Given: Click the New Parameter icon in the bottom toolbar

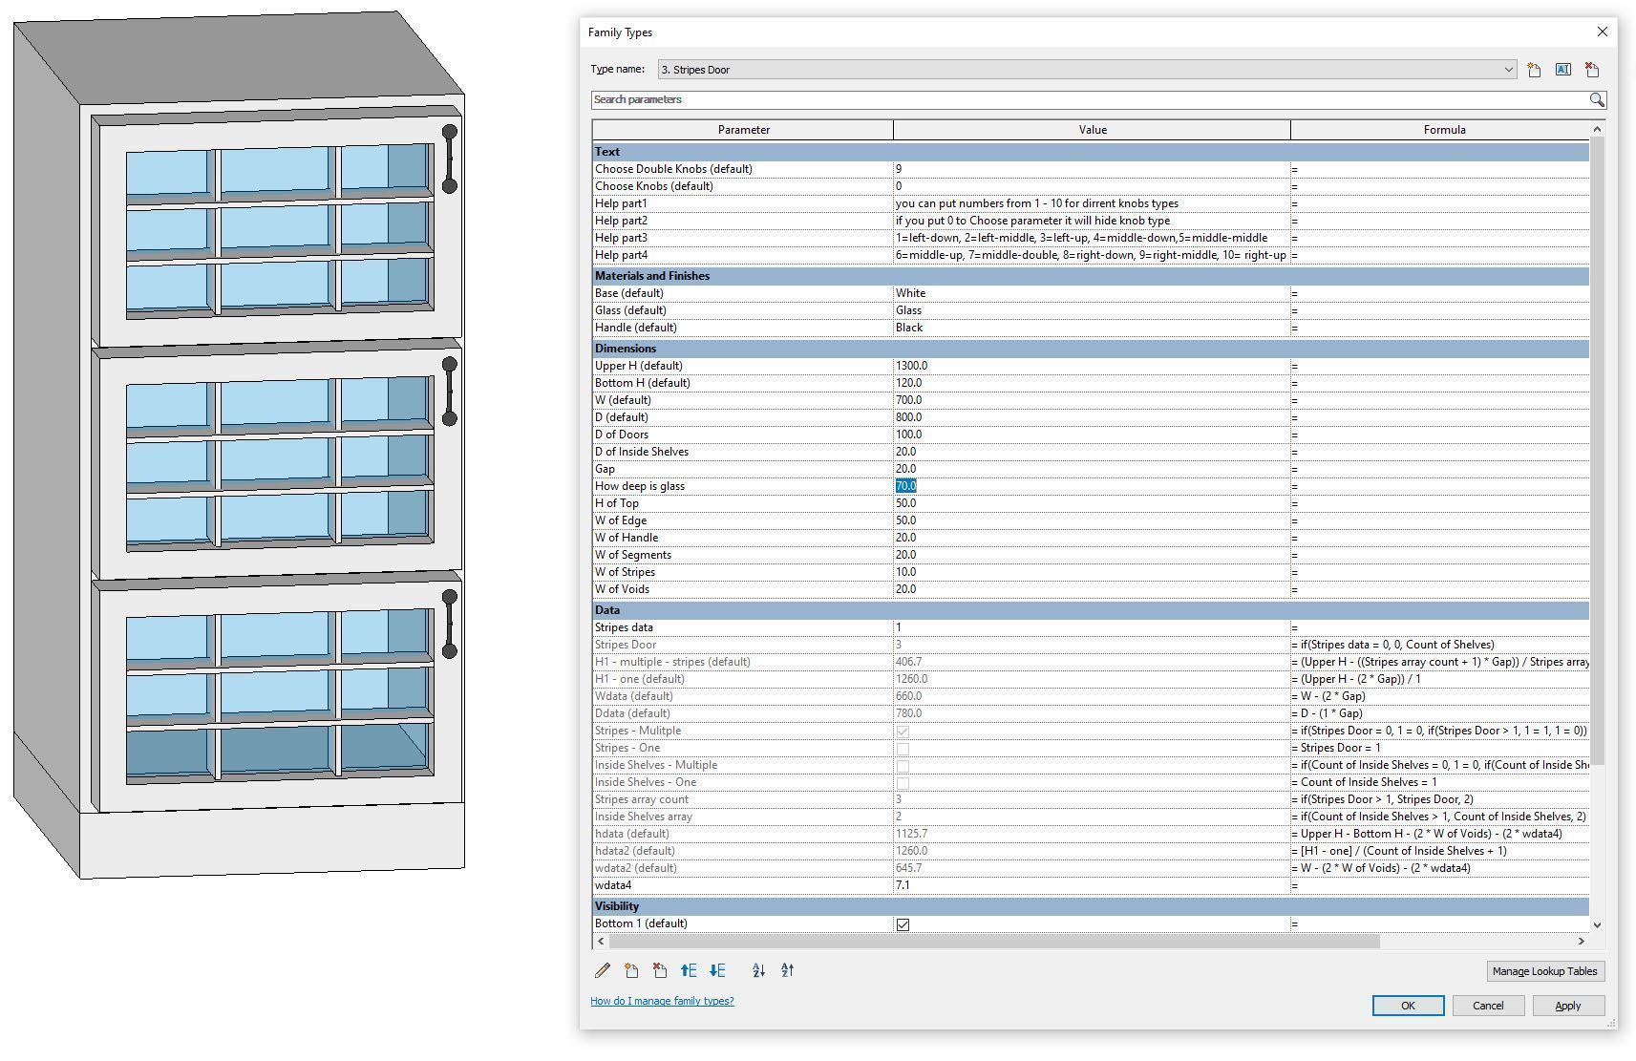Looking at the screenshot, I should [x=631, y=970].
